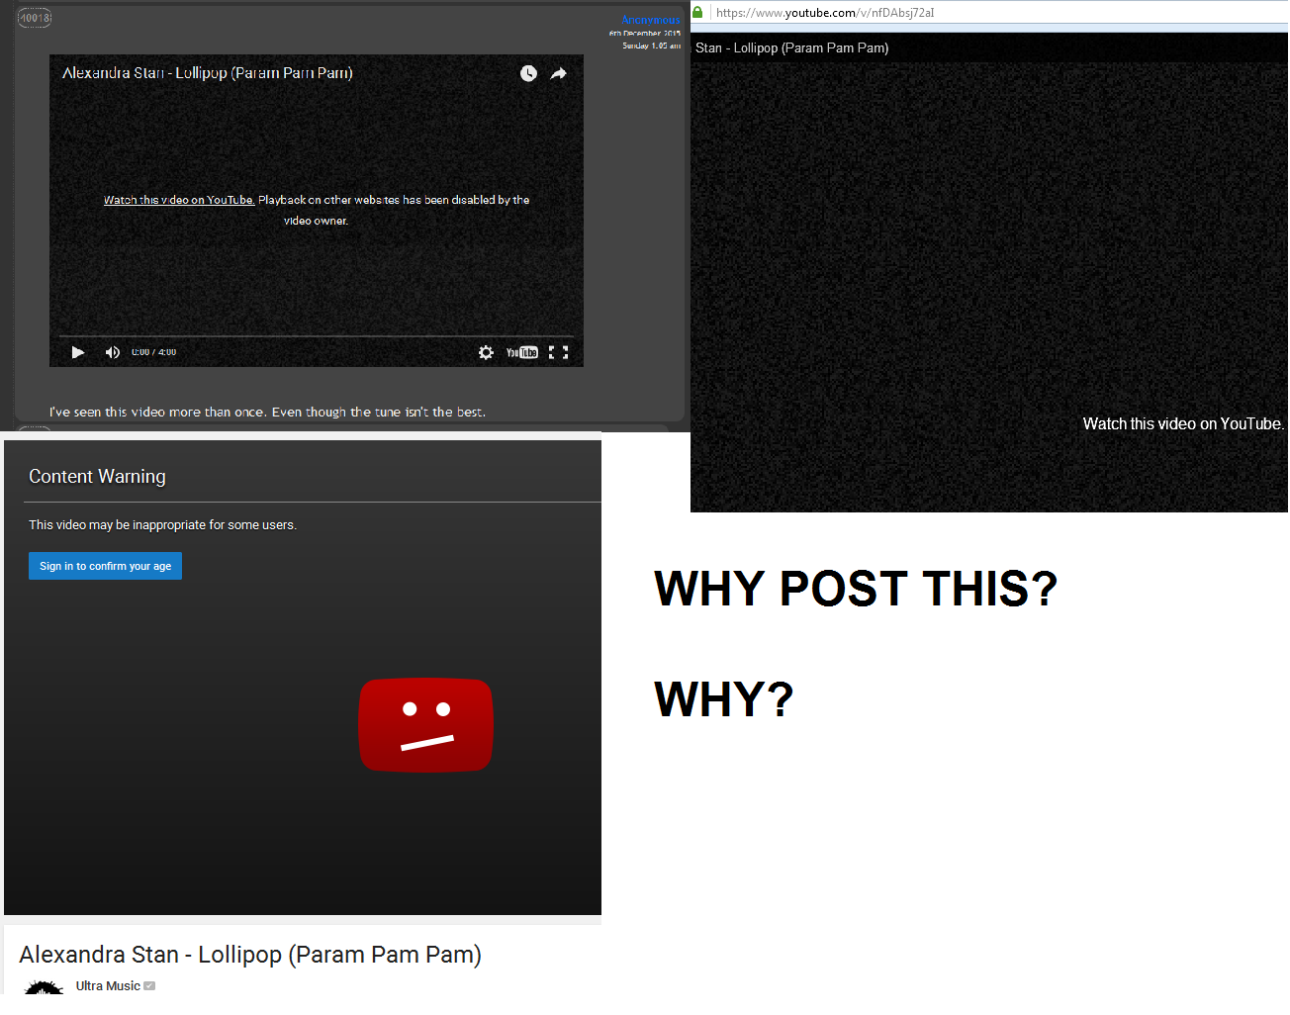Click the Anonymous poster name
Screen dimensions: 1290x1015
click(x=651, y=20)
